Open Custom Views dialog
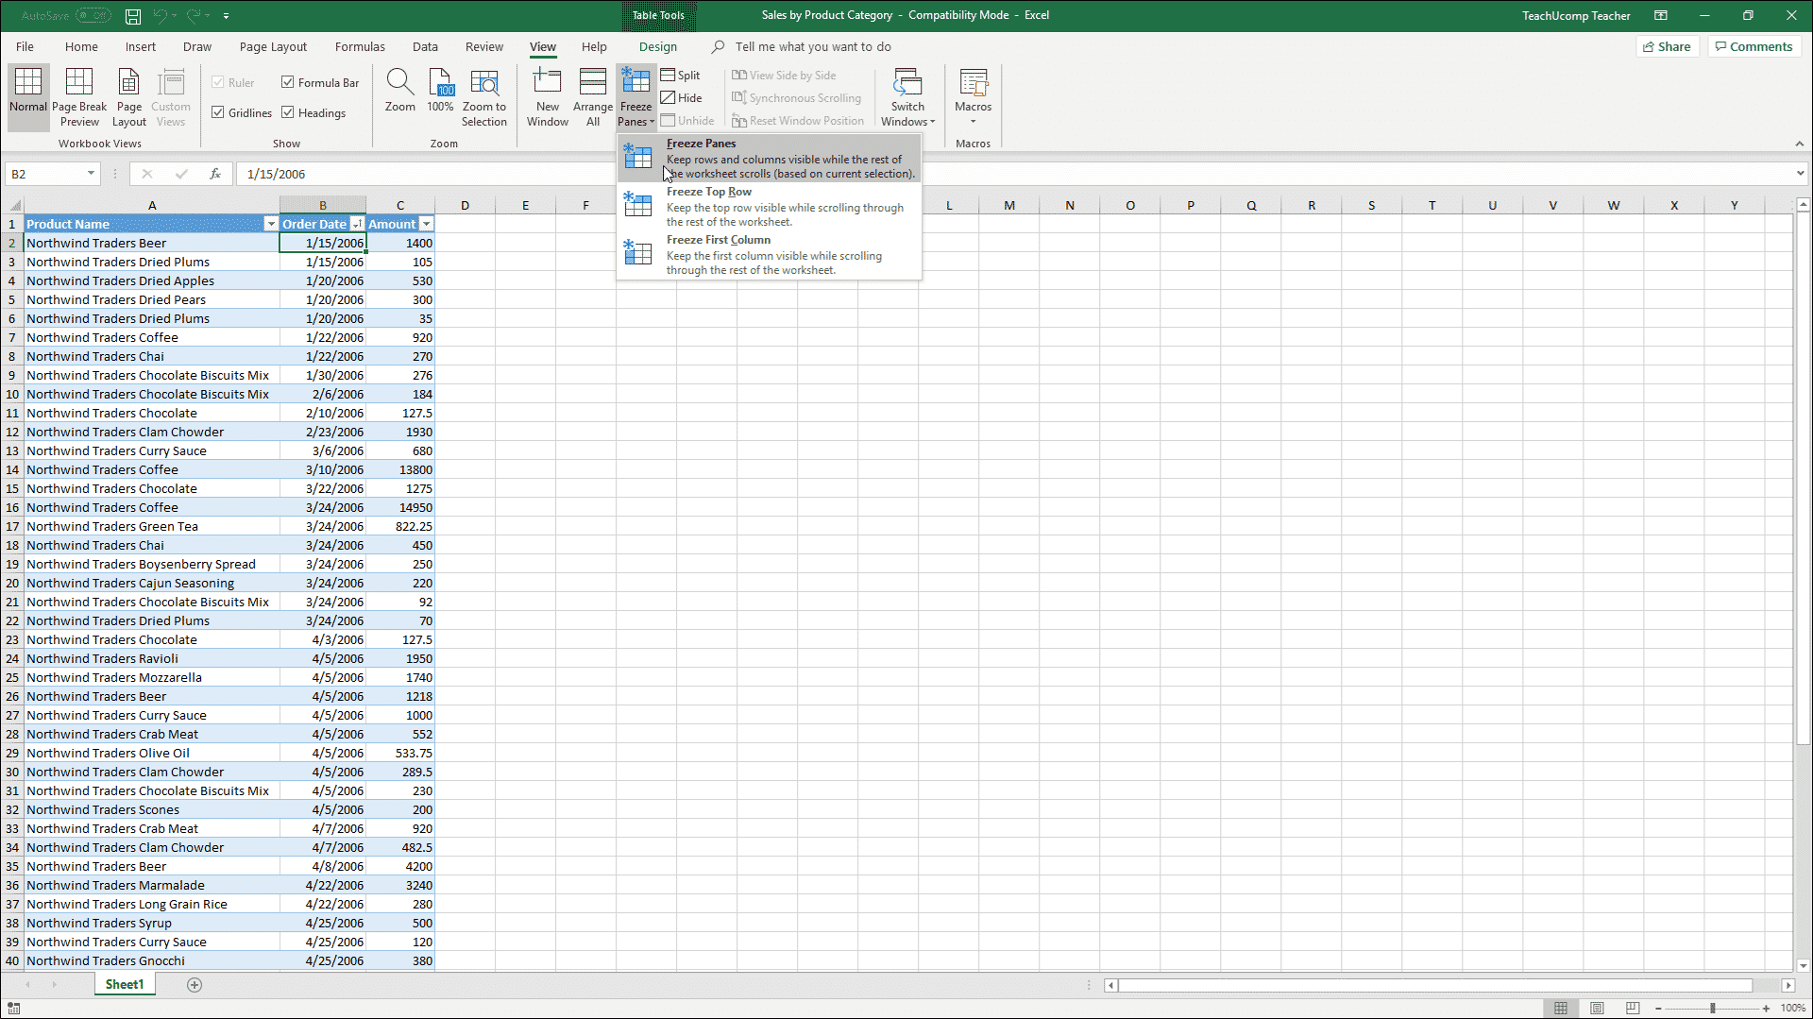 tap(171, 97)
